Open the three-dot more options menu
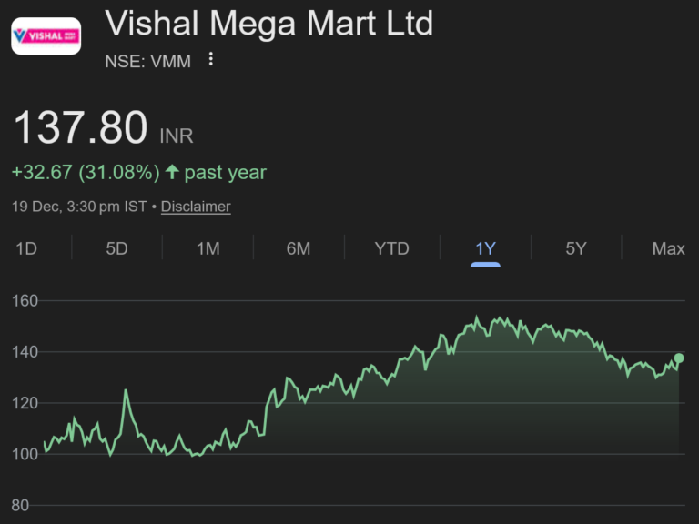 pyautogui.click(x=211, y=59)
